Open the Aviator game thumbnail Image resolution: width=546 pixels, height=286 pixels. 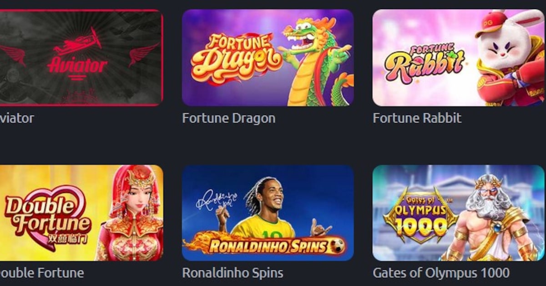point(81,58)
